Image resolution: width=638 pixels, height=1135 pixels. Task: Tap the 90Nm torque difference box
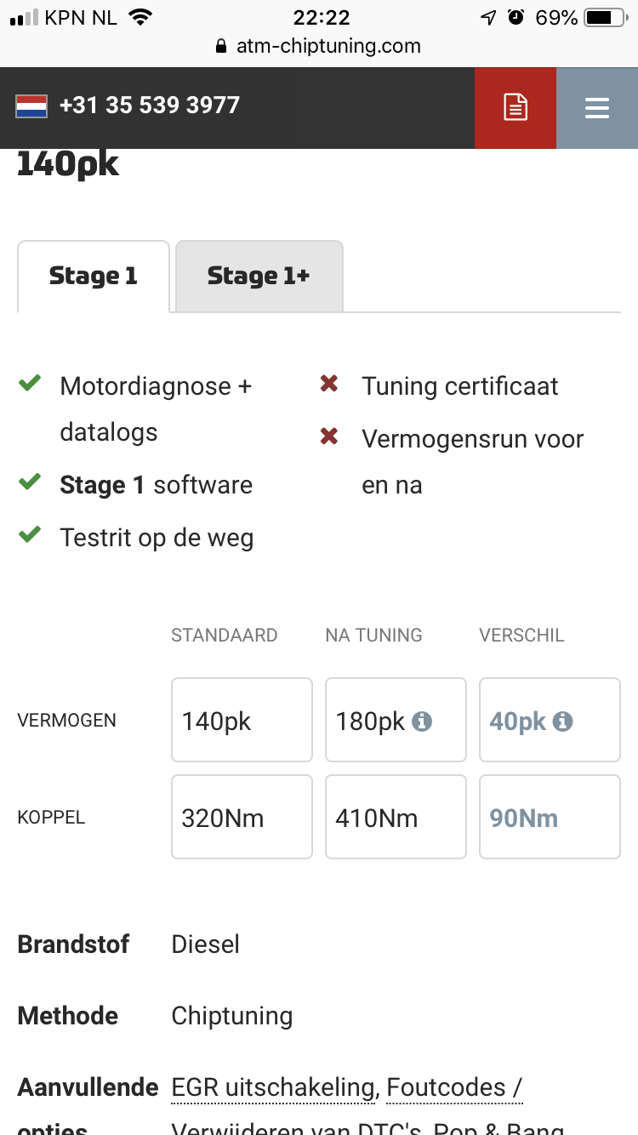click(x=550, y=817)
